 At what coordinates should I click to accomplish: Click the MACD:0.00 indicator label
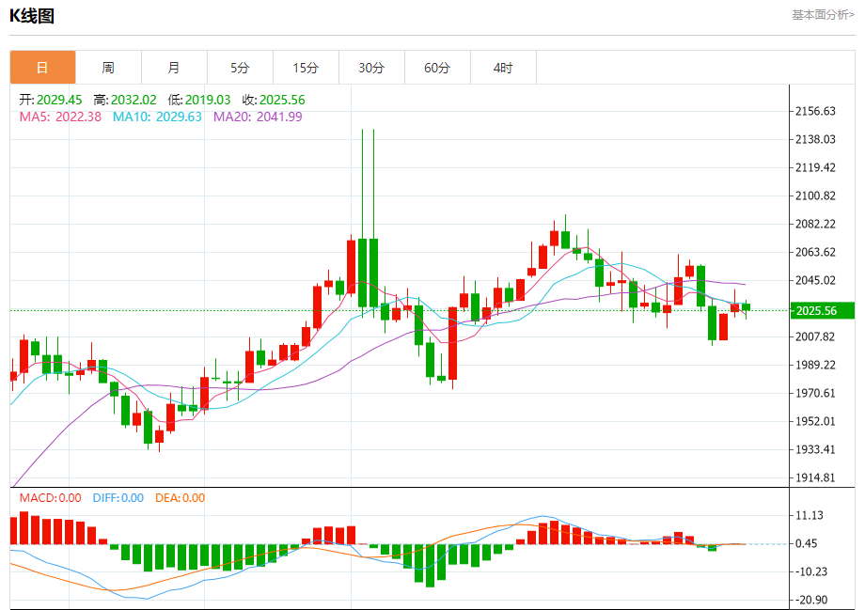[50, 498]
